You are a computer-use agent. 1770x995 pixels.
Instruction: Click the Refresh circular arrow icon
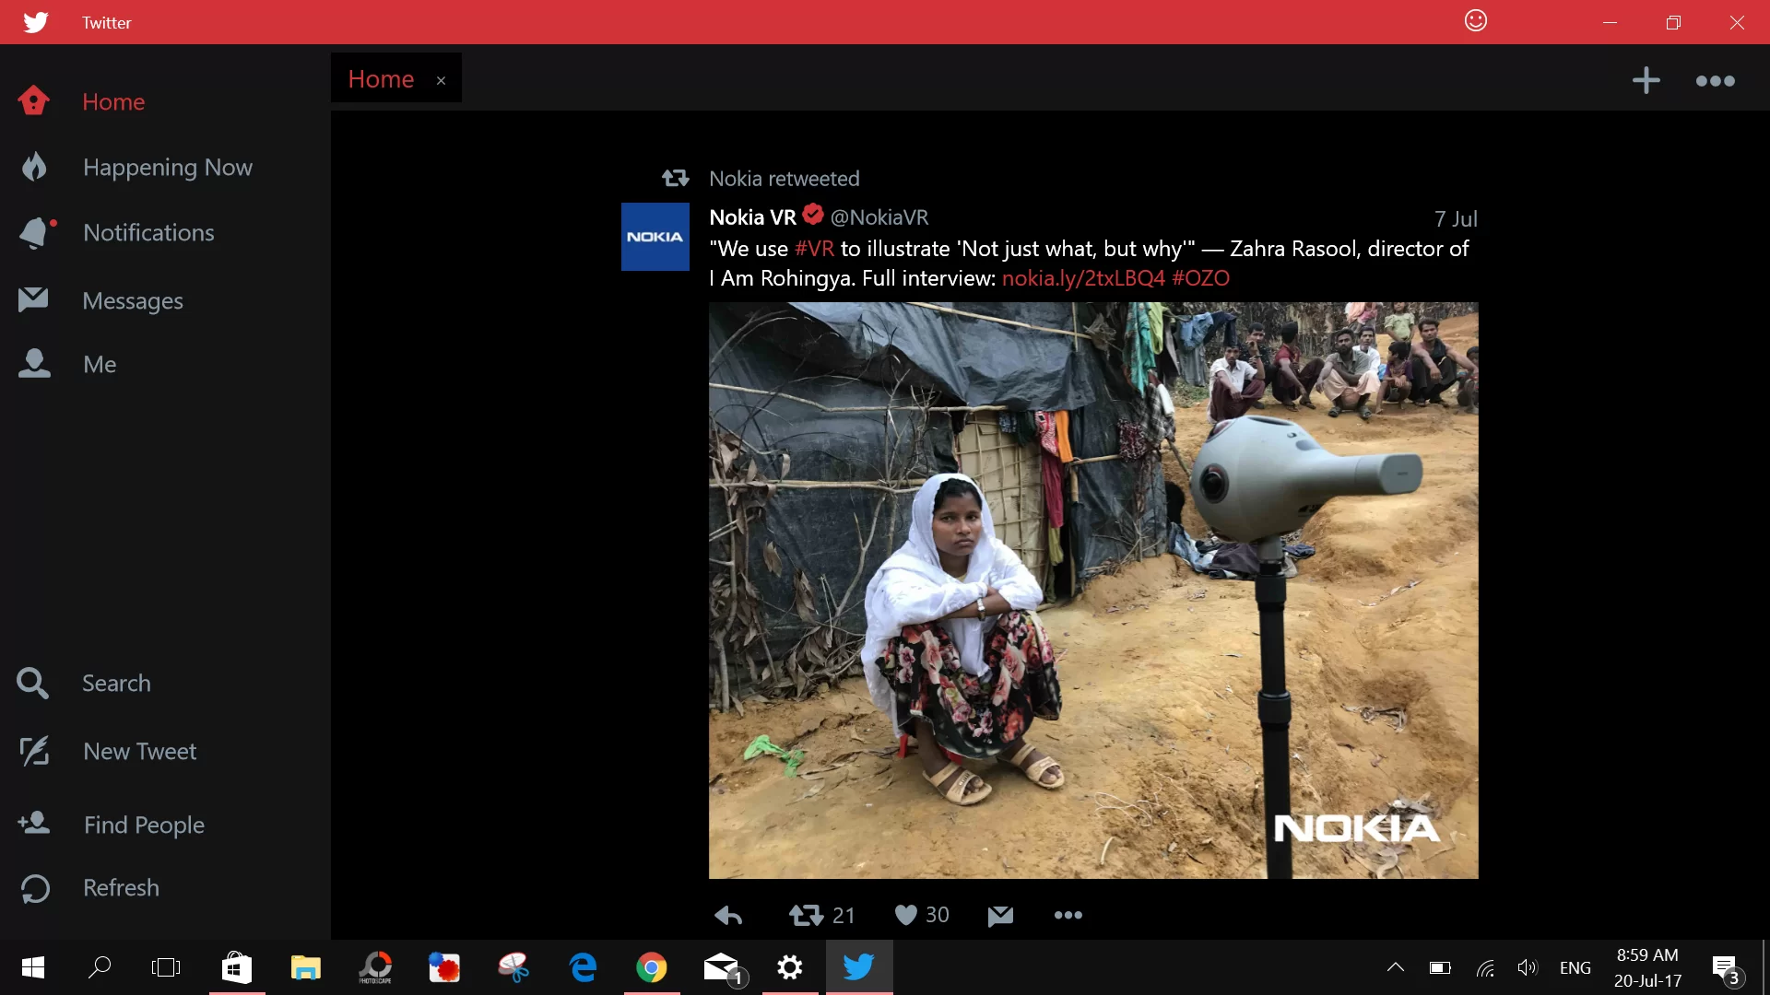pos(35,888)
